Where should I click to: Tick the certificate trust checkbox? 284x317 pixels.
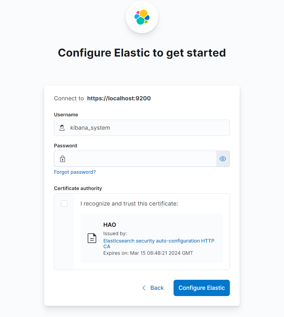64,204
